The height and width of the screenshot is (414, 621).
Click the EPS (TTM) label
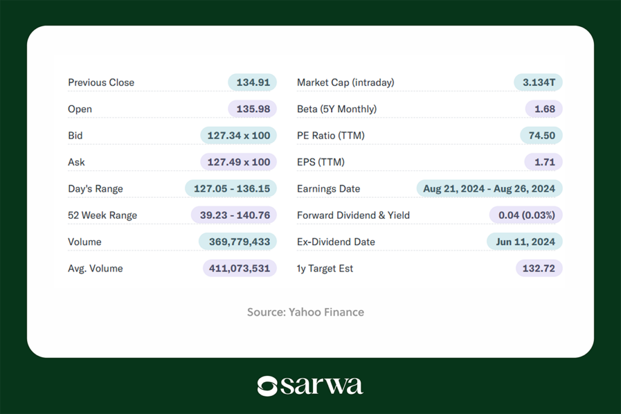click(x=321, y=162)
